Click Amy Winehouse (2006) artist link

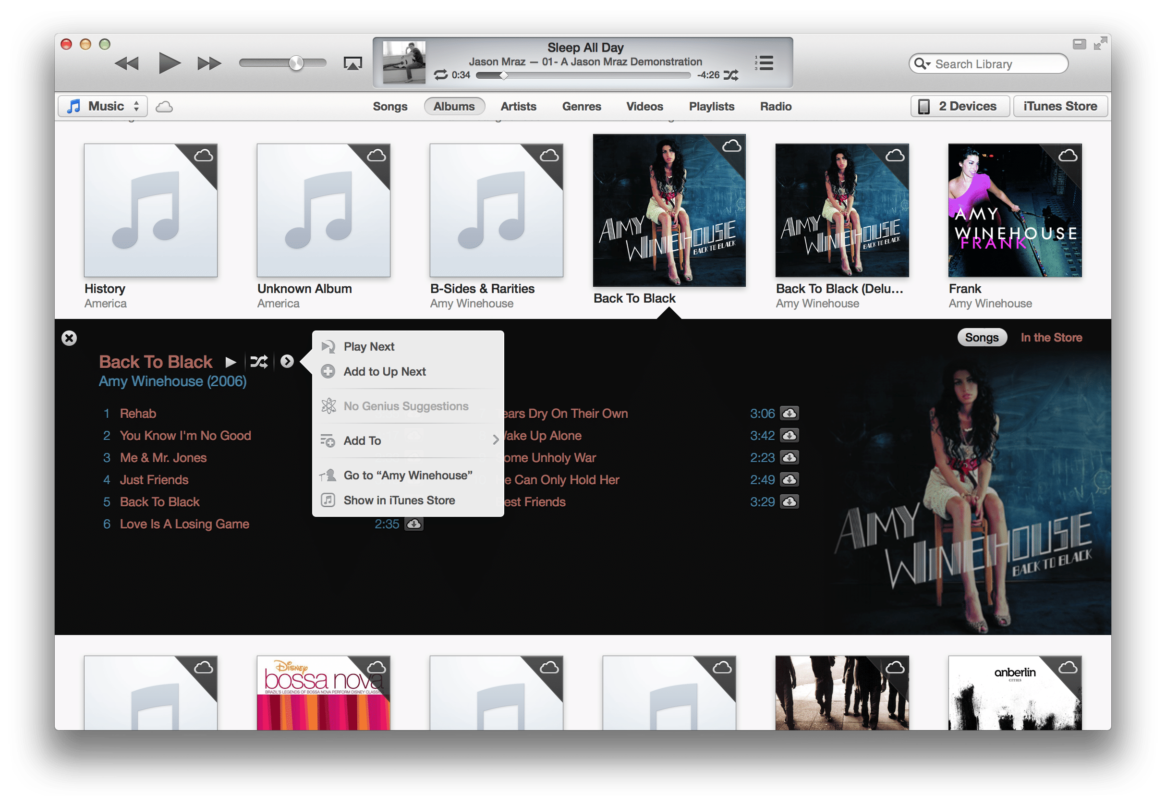click(172, 382)
